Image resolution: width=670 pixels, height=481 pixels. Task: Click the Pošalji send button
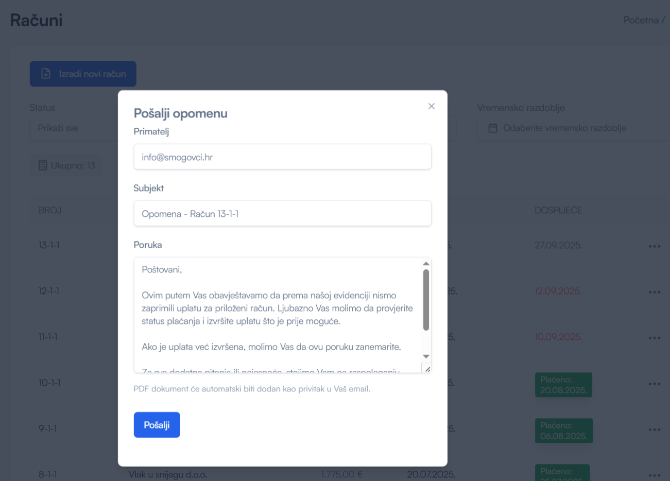point(157,425)
